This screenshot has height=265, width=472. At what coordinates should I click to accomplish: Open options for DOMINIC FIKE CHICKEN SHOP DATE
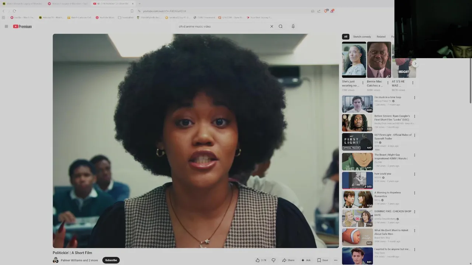(414, 212)
